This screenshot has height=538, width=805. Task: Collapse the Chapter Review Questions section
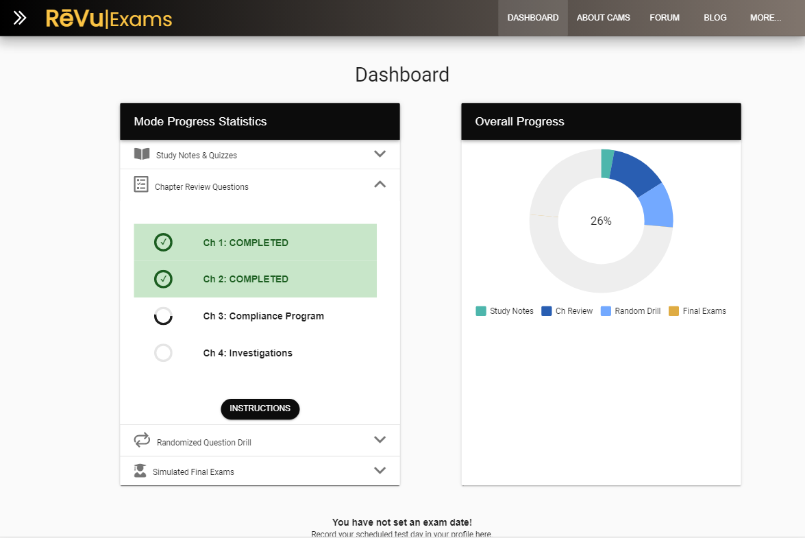tap(380, 184)
